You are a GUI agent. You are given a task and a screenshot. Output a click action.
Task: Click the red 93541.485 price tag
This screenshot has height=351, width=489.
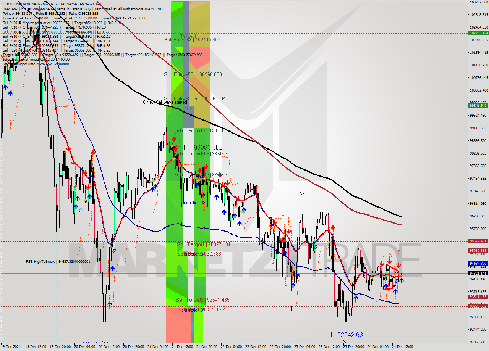tap(478, 297)
